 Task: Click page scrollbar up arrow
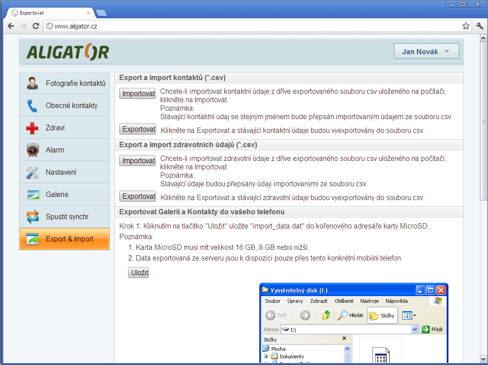[484, 38]
